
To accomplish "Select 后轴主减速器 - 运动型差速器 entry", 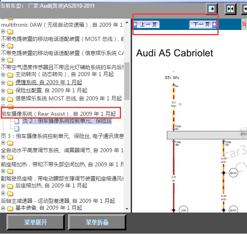I will [58, 201].
